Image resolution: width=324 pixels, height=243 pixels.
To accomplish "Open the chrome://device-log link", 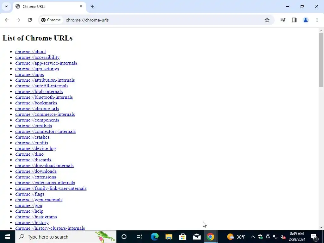I will (35, 148).
